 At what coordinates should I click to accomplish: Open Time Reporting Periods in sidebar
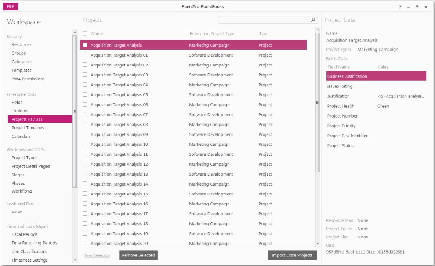pyautogui.click(x=34, y=243)
